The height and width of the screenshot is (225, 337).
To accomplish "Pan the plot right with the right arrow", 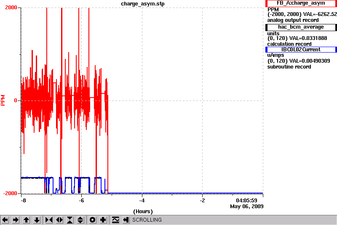I will pos(16,220).
